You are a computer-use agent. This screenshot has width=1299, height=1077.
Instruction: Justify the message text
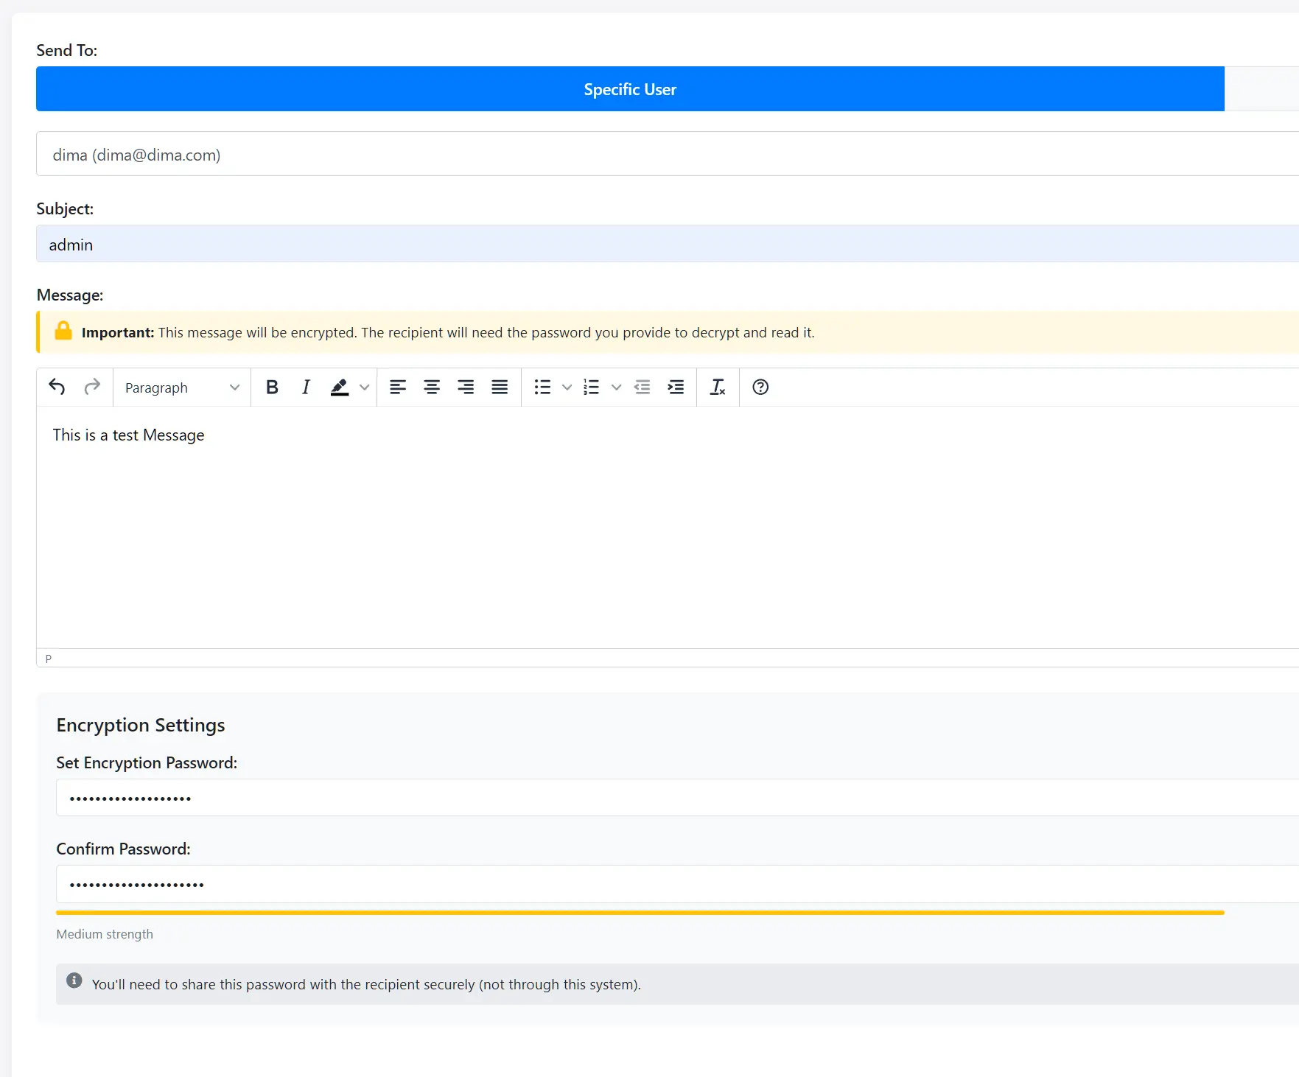[x=500, y=387]
